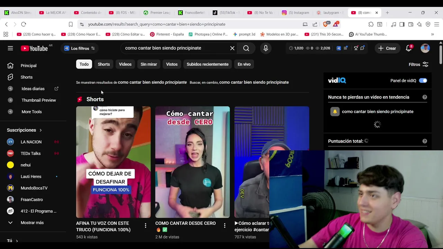This screenshot has width=443, height=249.
Task: Open a new browser tab
Action: [387, 13]
